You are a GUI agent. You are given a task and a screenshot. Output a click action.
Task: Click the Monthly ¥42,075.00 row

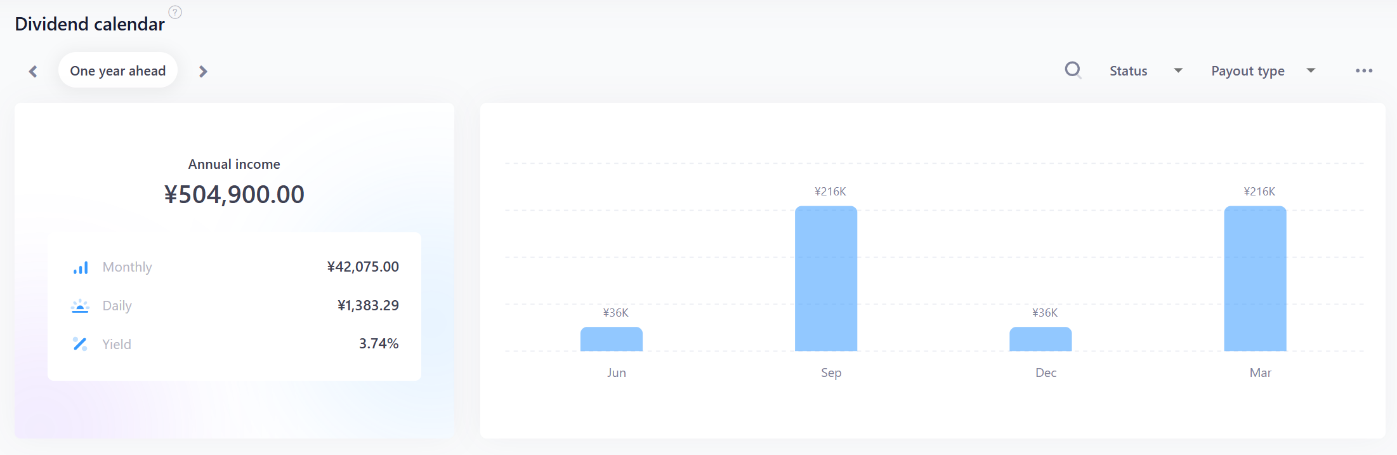click(235, 267)
